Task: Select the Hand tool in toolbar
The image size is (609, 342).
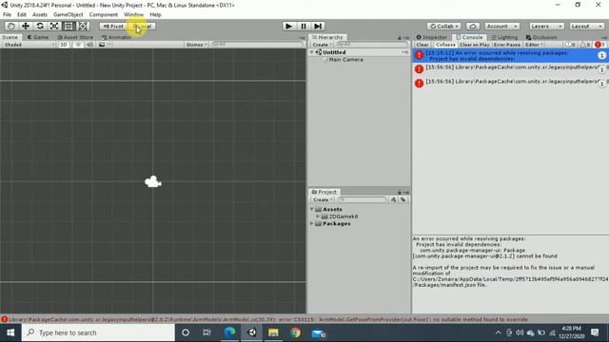Action: [x=11, y=26]
